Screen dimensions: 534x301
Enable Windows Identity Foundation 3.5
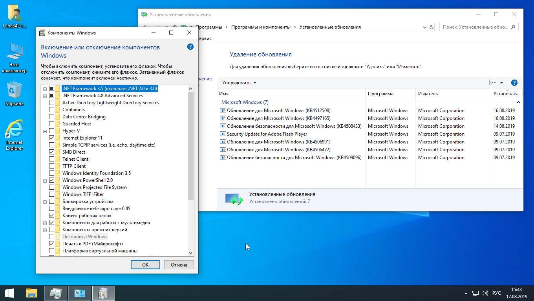tap(52, 173)
